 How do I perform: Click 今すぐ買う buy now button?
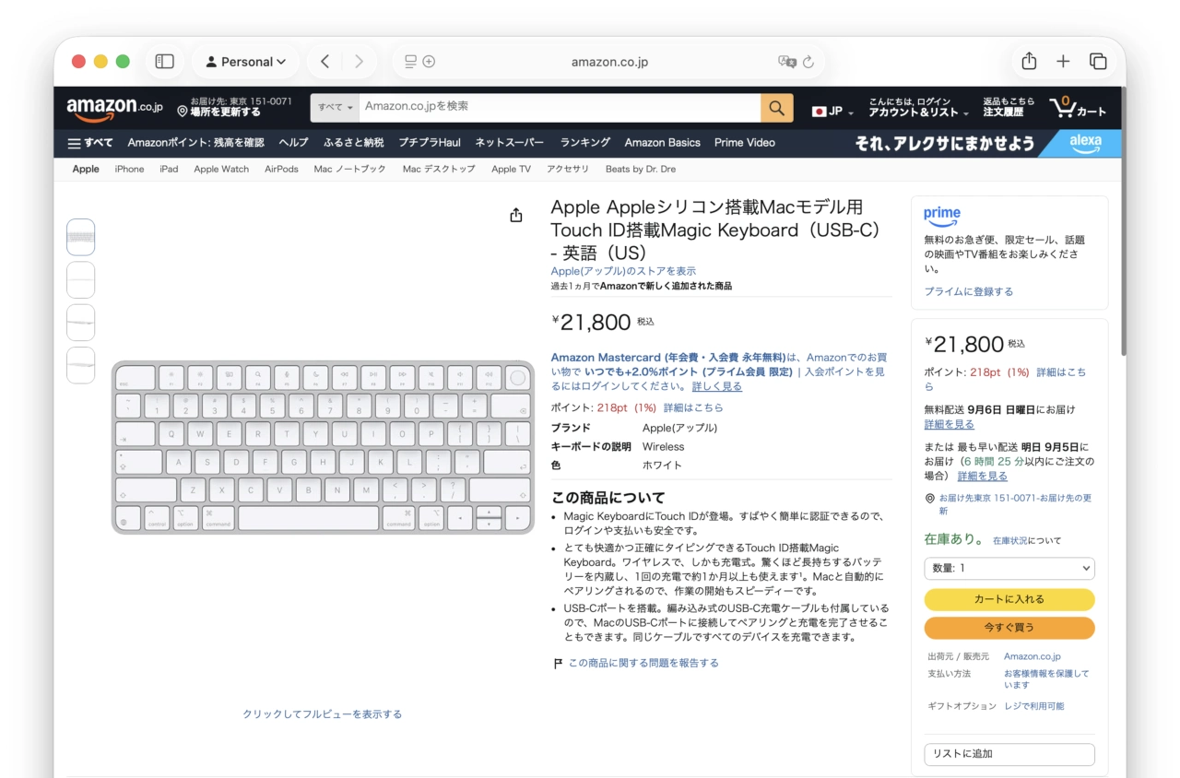click(1009, 628)
